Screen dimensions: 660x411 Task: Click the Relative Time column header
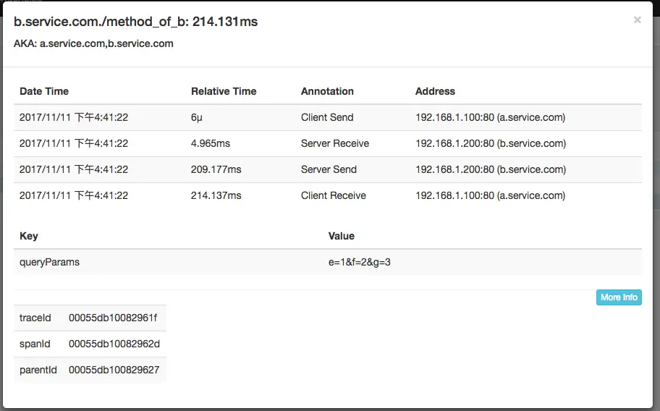[224, 91]
